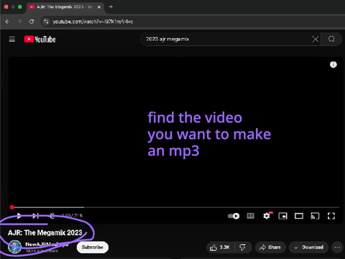Switch to miniplayer mode
This screenshot has width=345, height=259.
(x=282, y=216)
